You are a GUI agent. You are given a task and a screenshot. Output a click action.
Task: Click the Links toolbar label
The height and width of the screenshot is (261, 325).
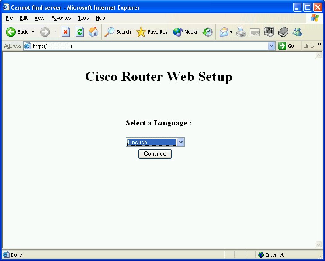tap(308, 46)
